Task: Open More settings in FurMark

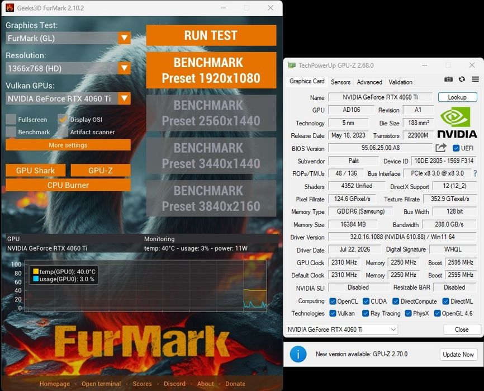Action: click(68, 145)
